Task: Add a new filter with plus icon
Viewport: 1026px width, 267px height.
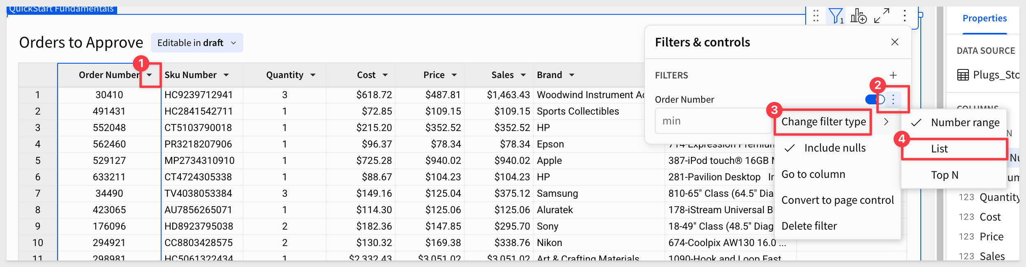Action: 893,75
